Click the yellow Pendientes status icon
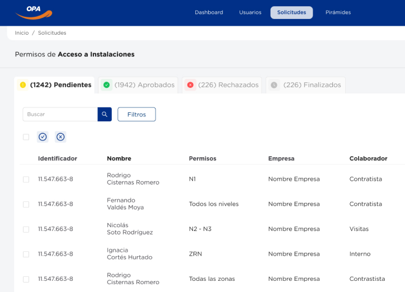Screen dimensions: 405x292 click(23, 85)
